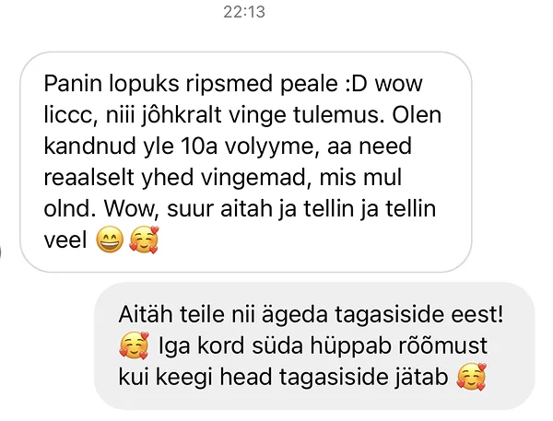Image resolution: width=553 pixels, height=421 pixels.
Task: Click "kui keegi head" in the reply
Action: click(195, 378)
